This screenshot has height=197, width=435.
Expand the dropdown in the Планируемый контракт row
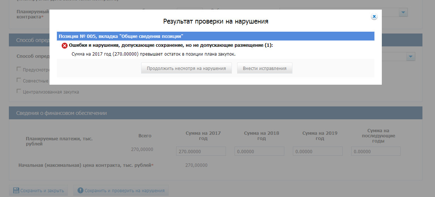click(x=403, y=13)
